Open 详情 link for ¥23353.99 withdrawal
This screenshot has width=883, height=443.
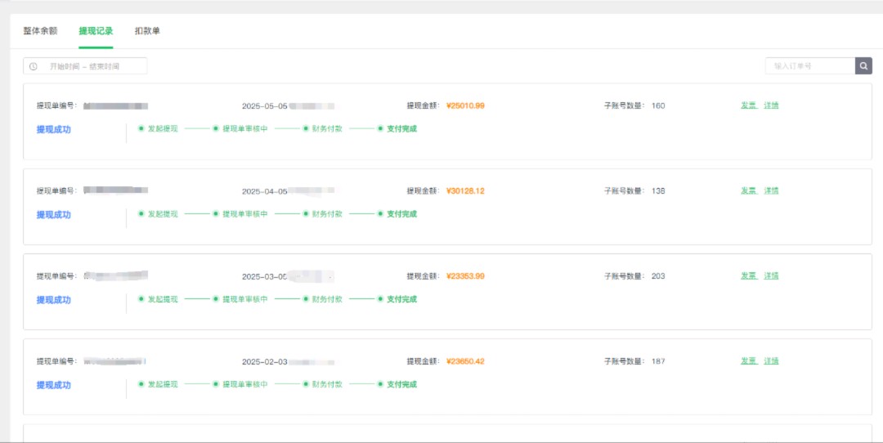(771, 275)
